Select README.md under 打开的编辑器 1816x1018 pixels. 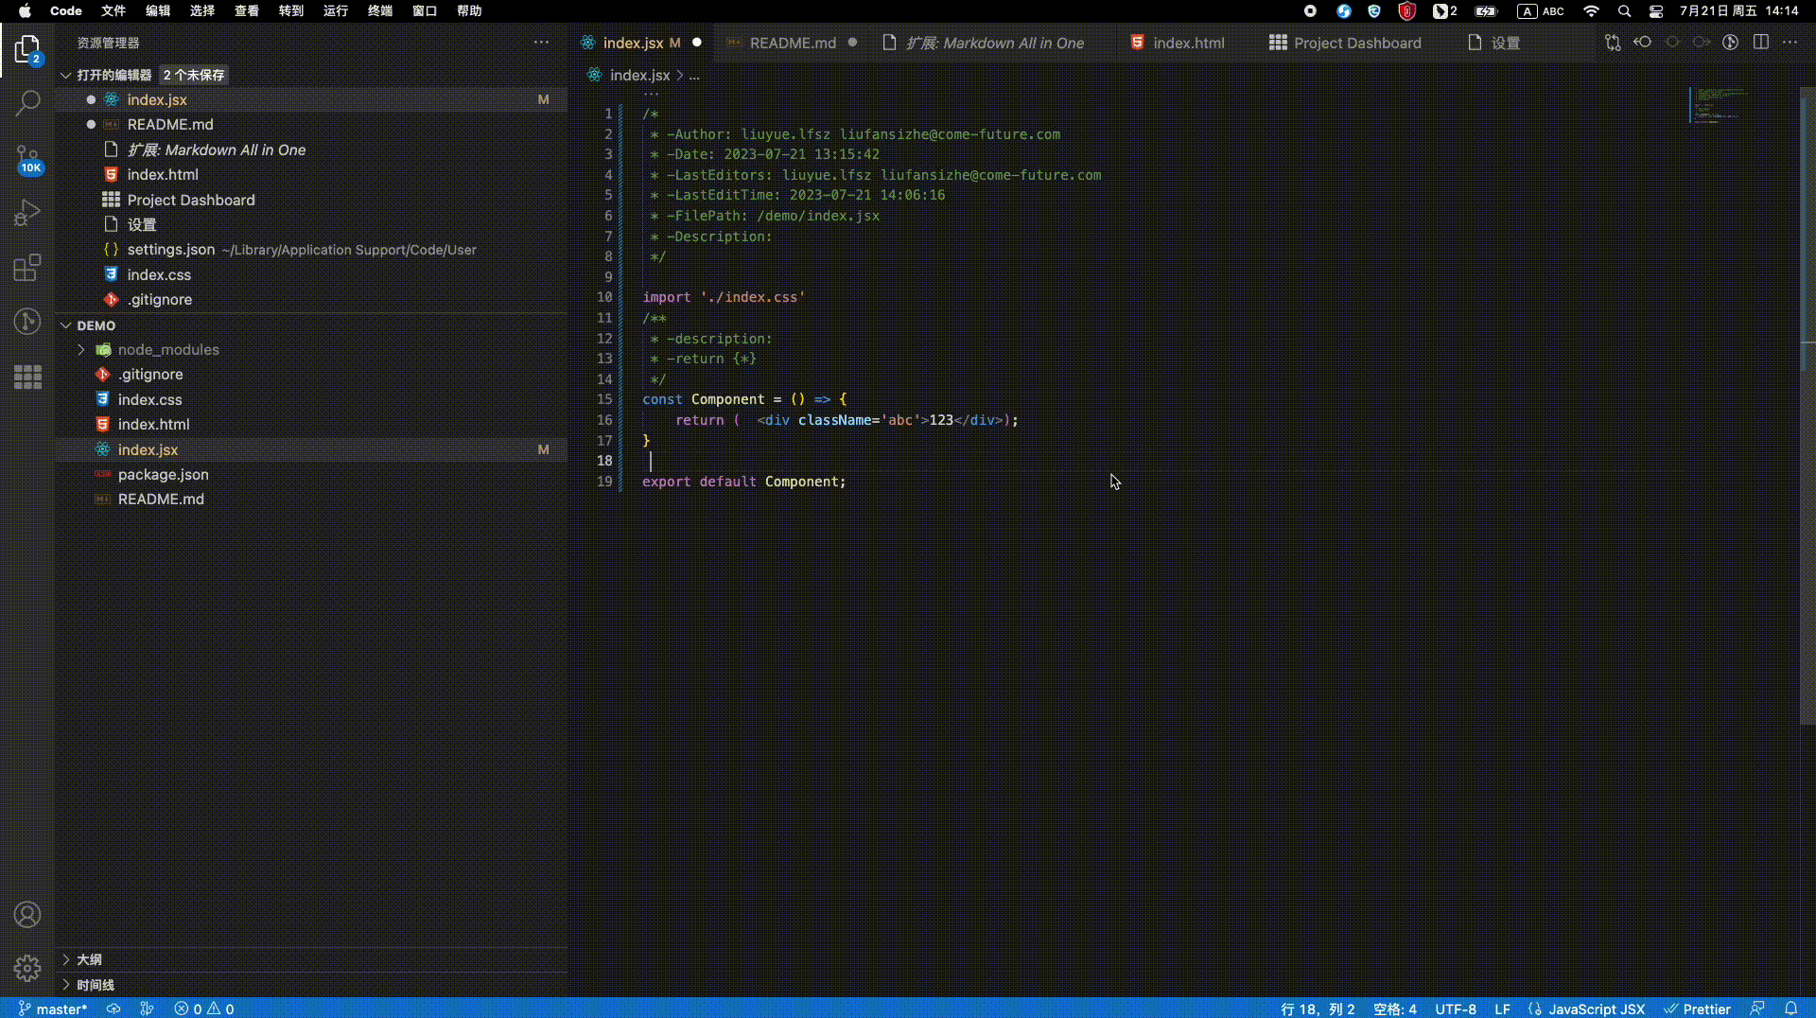312,125
